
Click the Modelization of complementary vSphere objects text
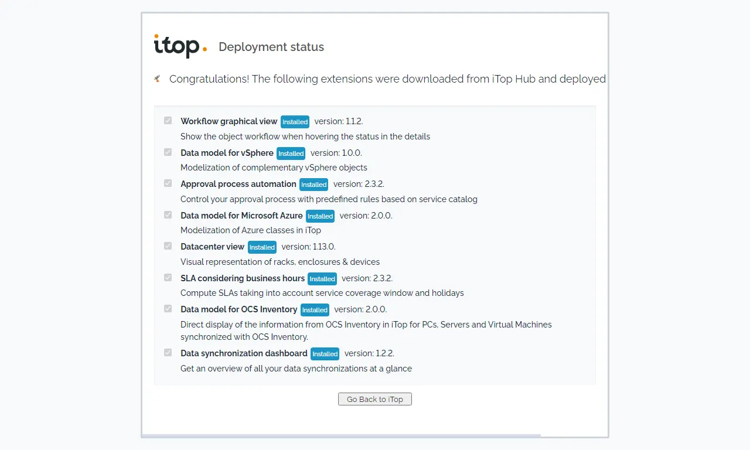coord(274,168)
